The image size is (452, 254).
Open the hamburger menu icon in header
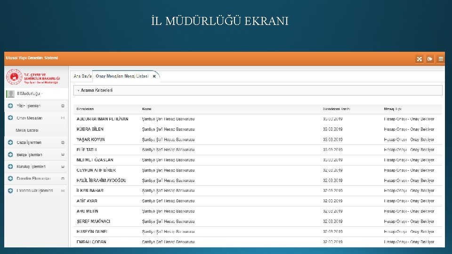(441, 59)
